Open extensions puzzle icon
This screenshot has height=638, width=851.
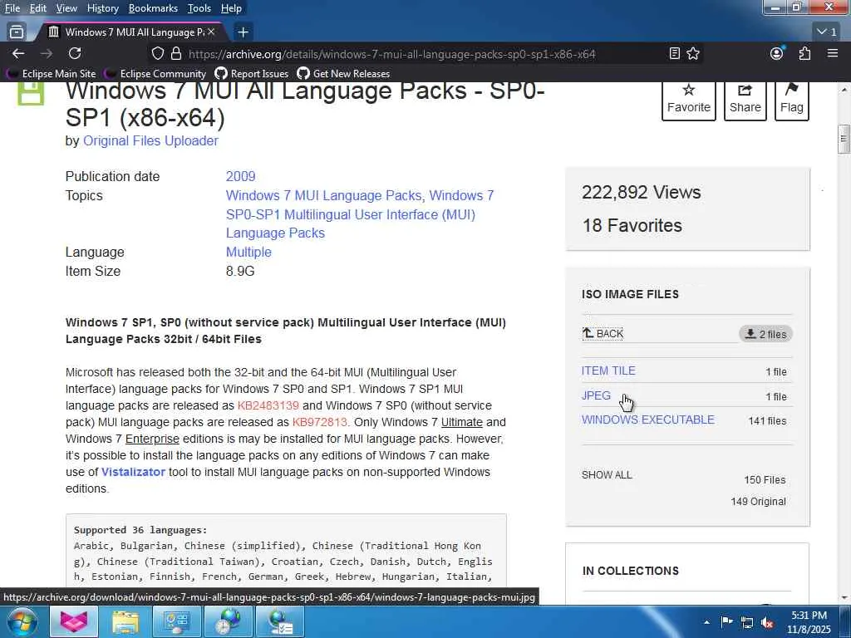click(804, 53)
